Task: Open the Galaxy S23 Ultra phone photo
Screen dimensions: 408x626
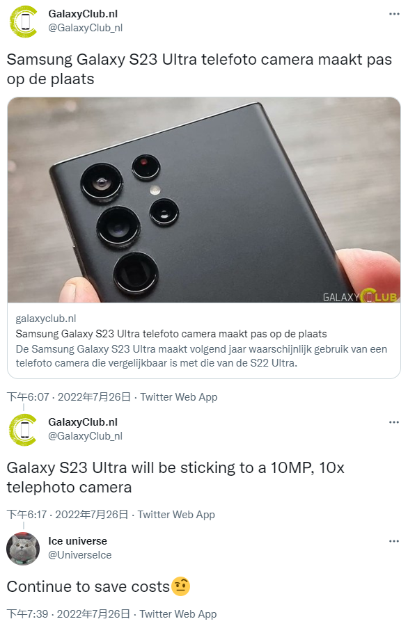Action: [204, 200]
